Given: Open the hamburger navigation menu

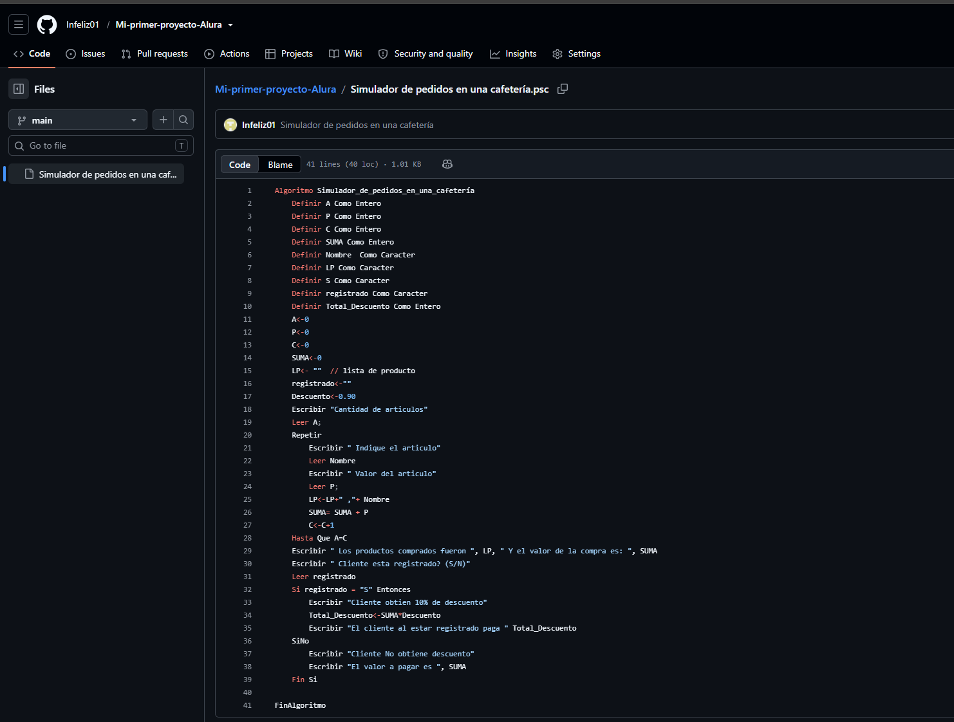Looking at the screenshot, I should [19, 24].
